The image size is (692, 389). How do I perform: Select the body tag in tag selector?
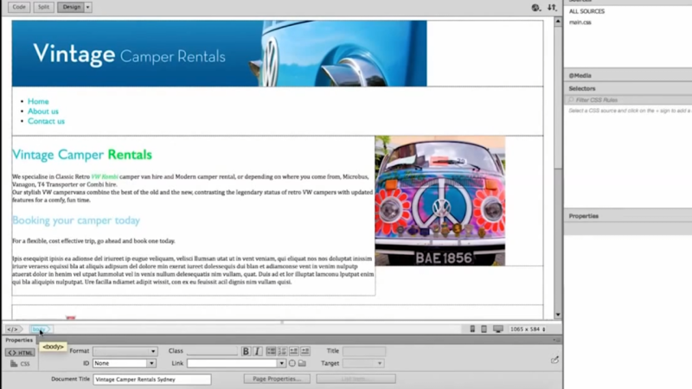point(40,329)
